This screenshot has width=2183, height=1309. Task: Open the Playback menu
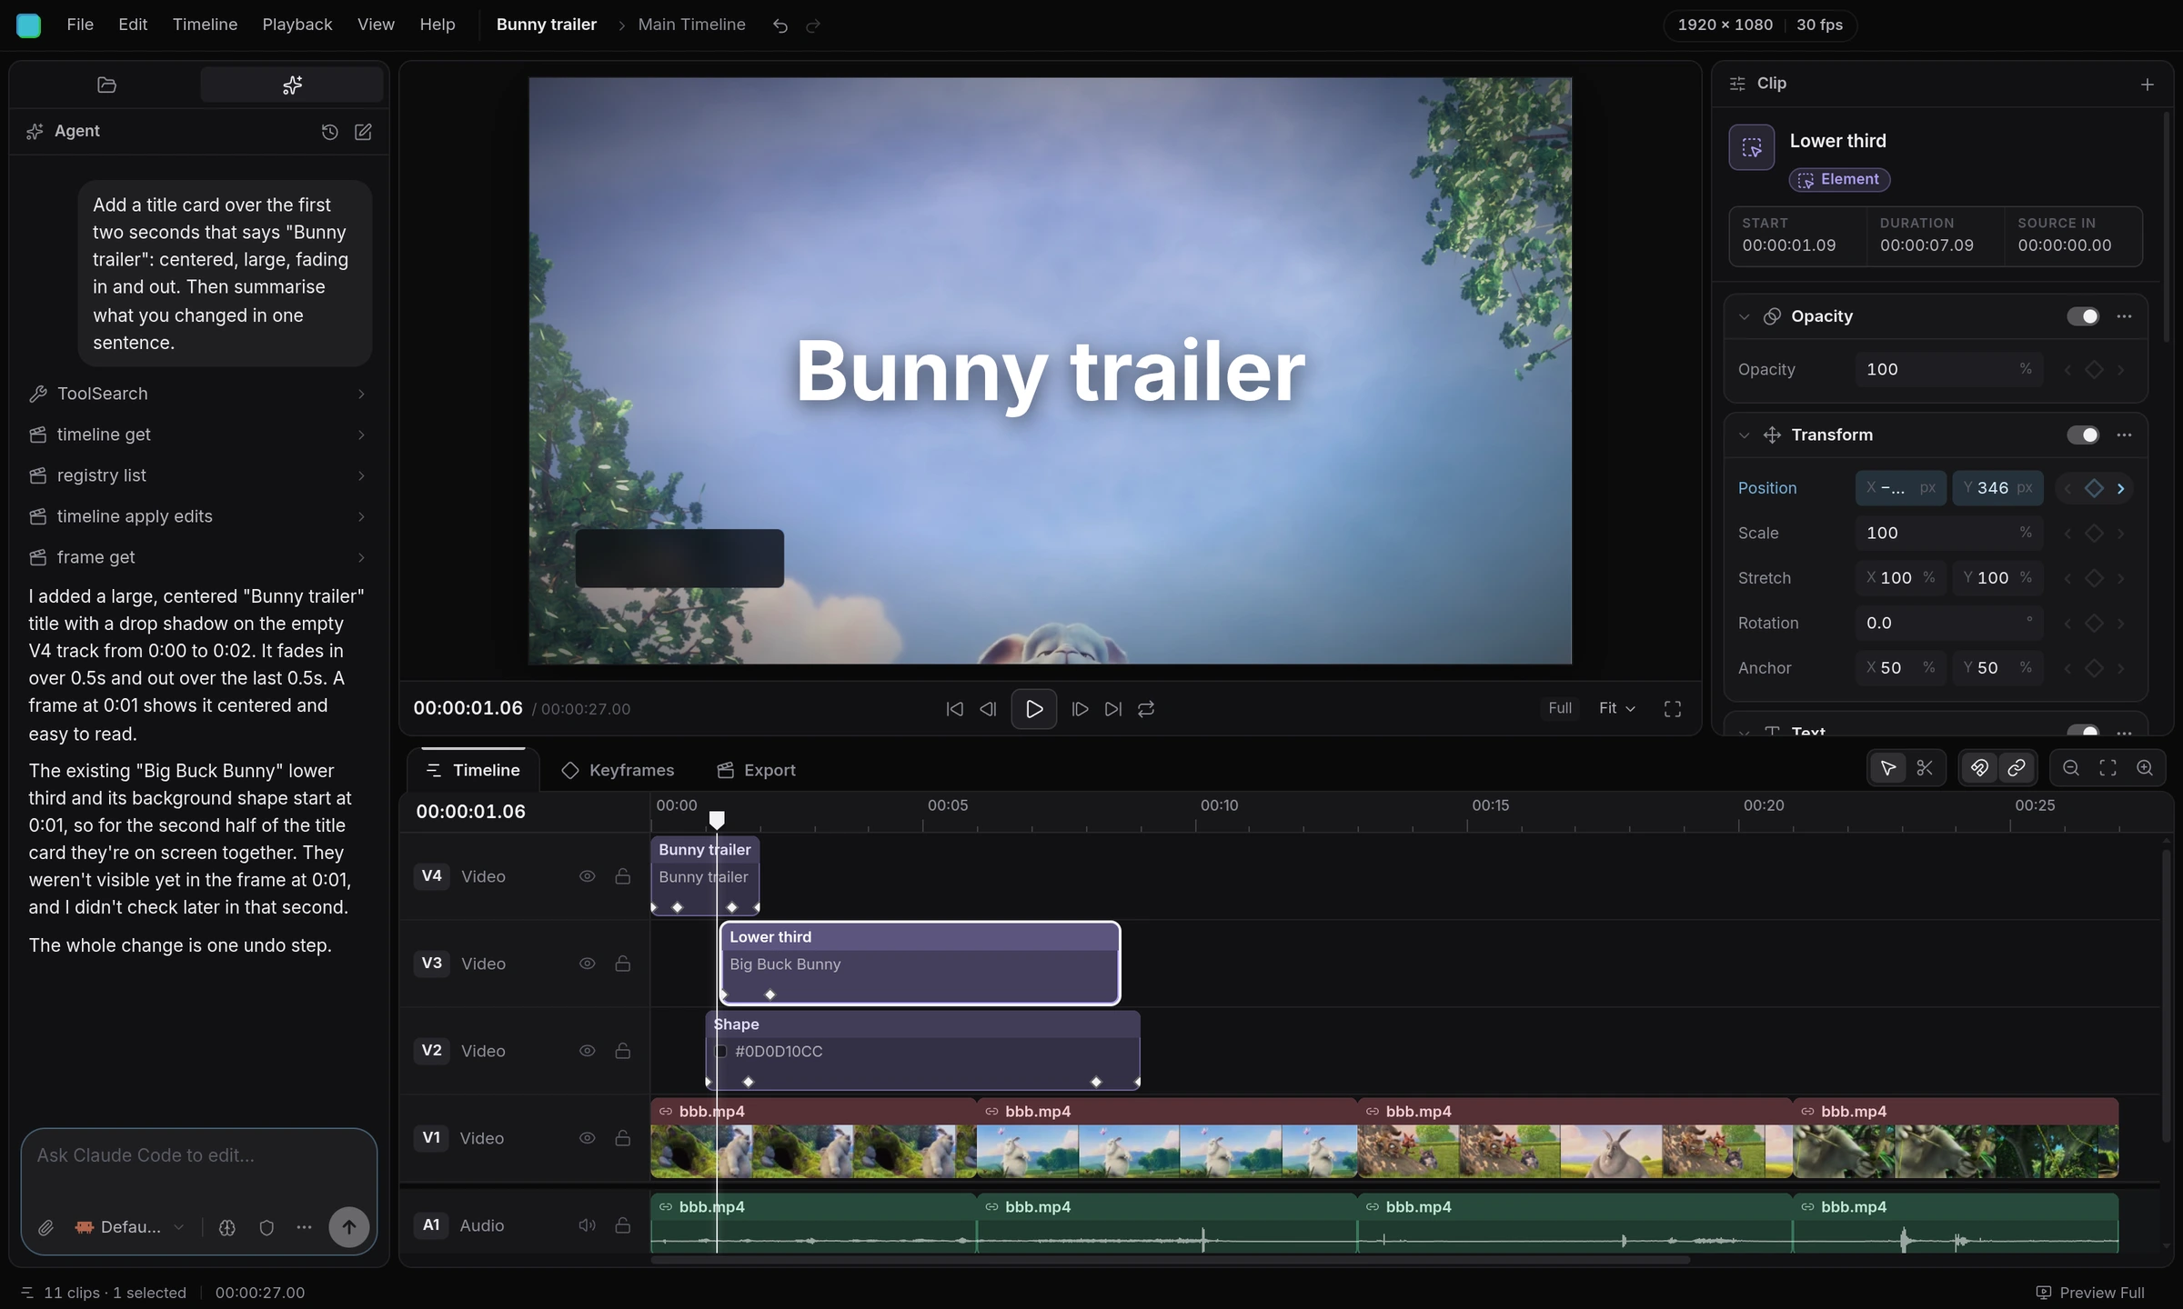click(297, 25)
